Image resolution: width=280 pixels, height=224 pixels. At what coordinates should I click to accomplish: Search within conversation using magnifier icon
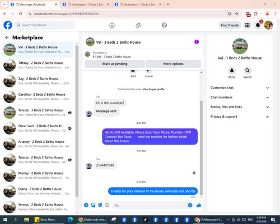coord(248,71)
